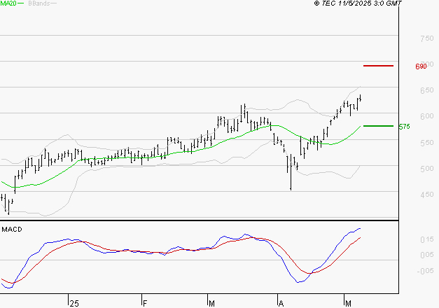Click the 'A' April marker on time axis

coord(281,302)
